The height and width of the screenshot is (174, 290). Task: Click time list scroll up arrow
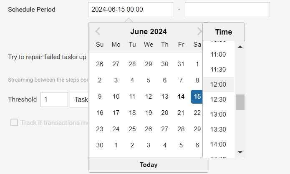click(x=240, y=47)
